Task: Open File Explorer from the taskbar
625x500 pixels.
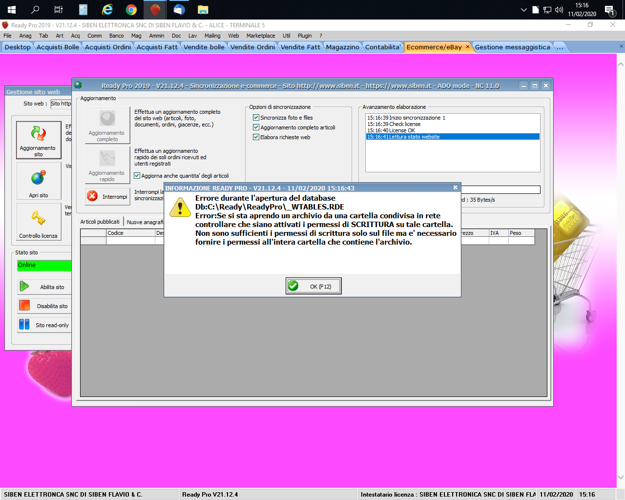Action: click(203, 10)
